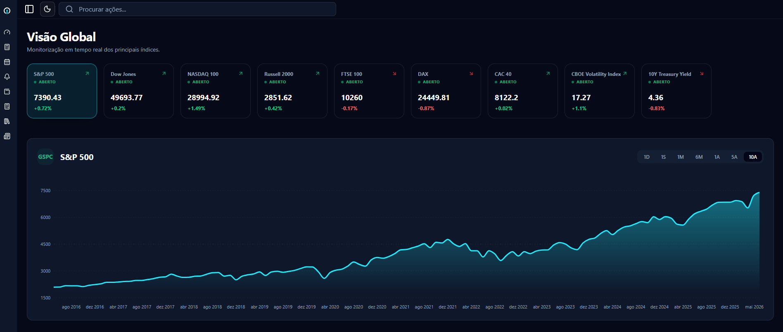
Task: Click the 'abr 2020' x-axis label on chart
Action: click(330, 307)
